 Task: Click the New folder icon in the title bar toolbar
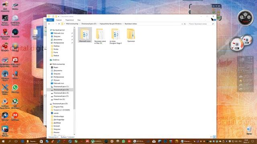point(56,16)
